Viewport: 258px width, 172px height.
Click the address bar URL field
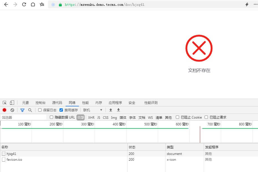pos(145,4)
